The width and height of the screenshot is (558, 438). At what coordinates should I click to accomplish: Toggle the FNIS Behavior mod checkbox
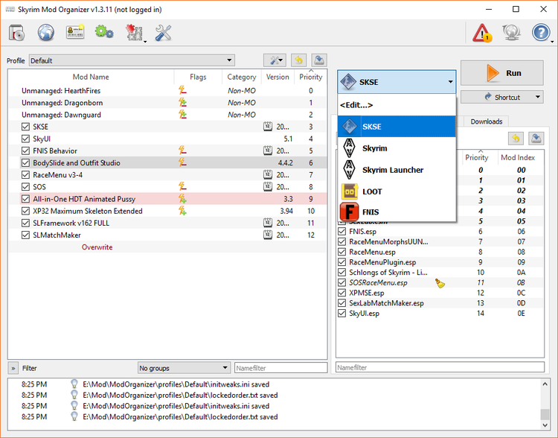pos(25,150)
